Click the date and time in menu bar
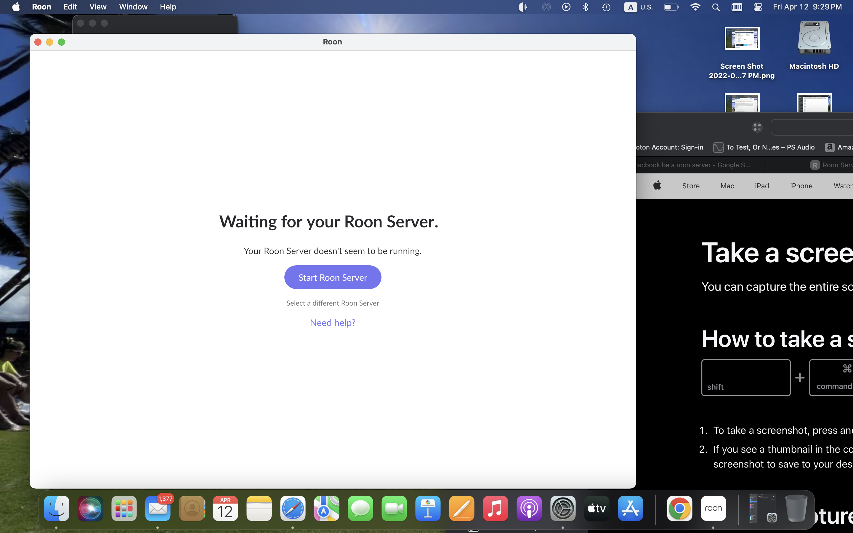This screenshot has height=533, width=853. pyautogui.click(x=807, y=7)
